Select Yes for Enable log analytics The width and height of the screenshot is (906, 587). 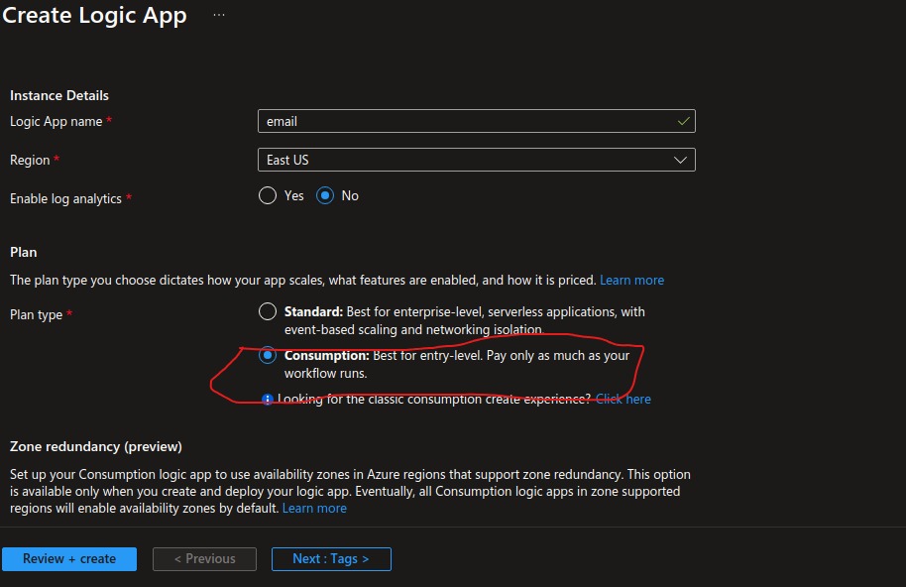(268, 196)
